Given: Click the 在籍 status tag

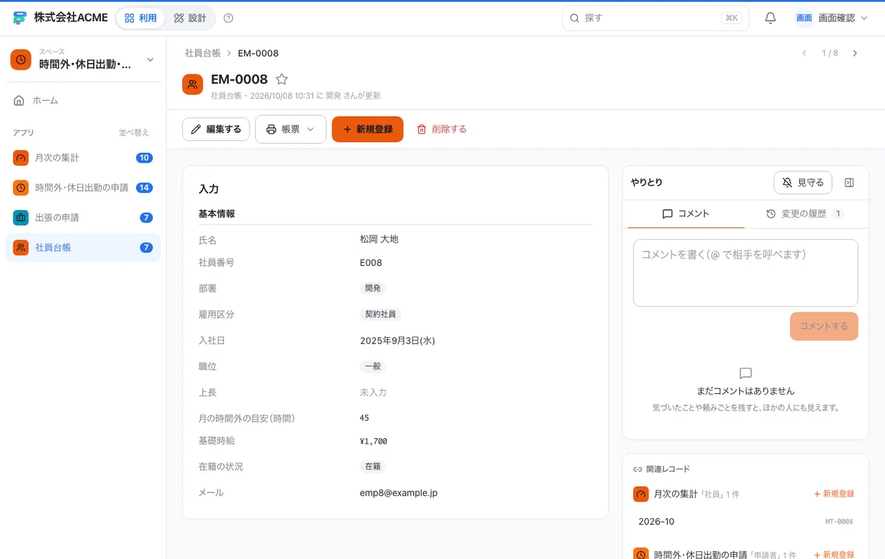Looking at the screenshot, I should 373,466.
